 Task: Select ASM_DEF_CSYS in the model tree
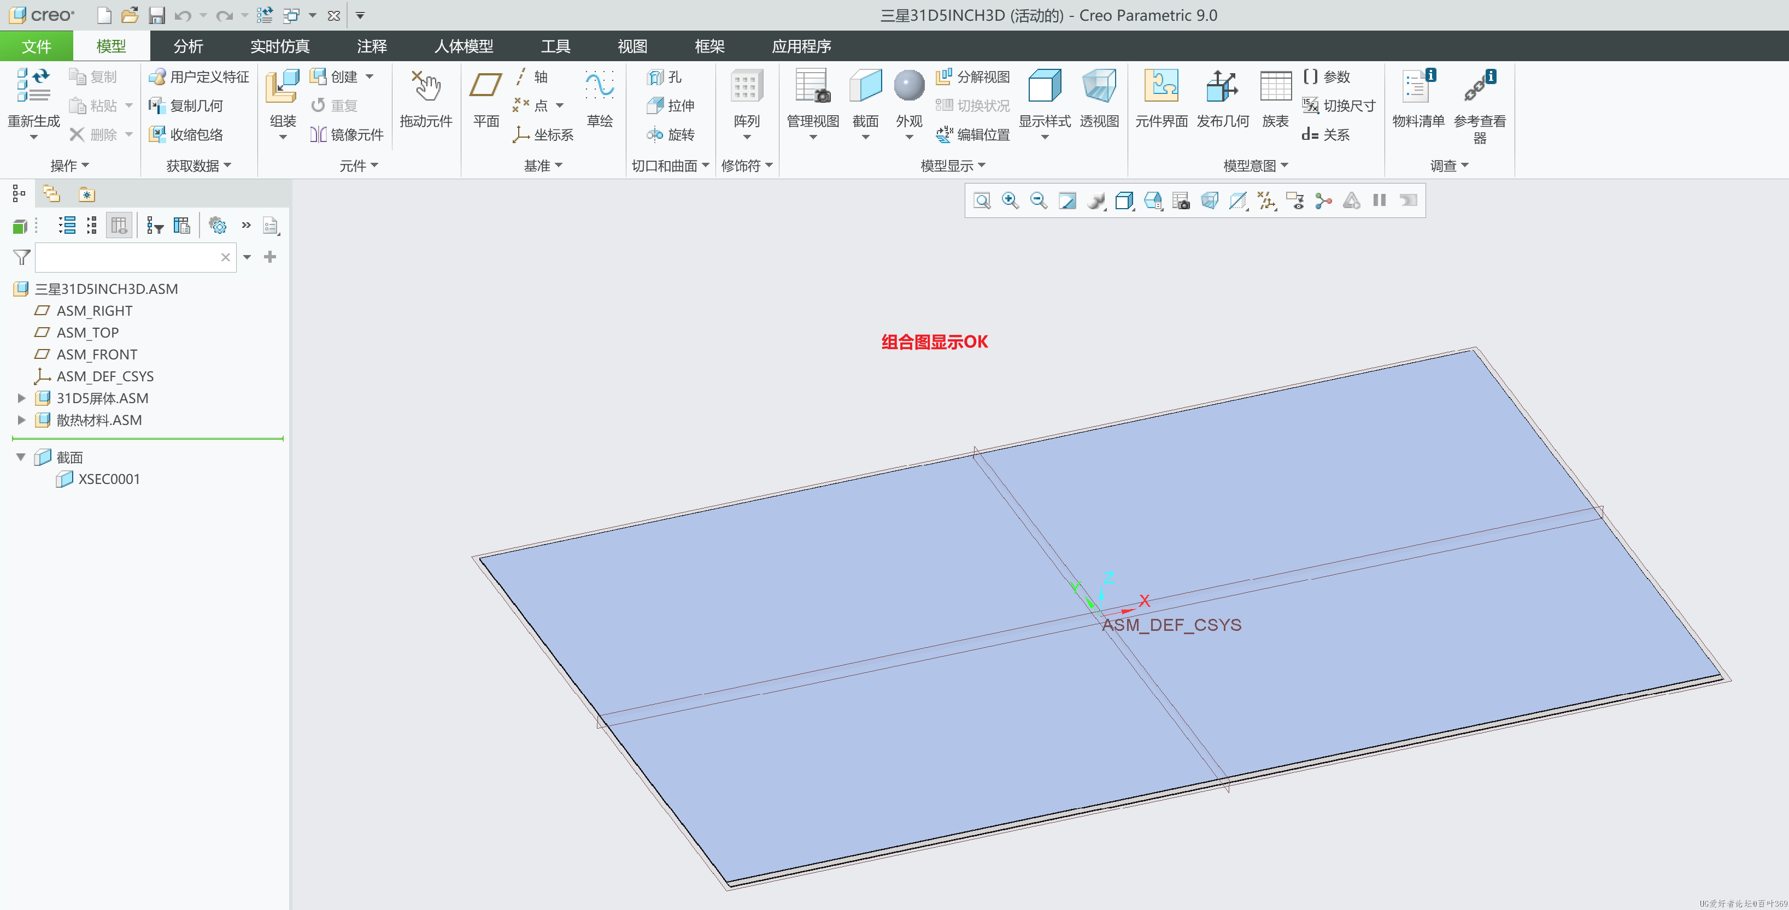(x=105, y=377)
